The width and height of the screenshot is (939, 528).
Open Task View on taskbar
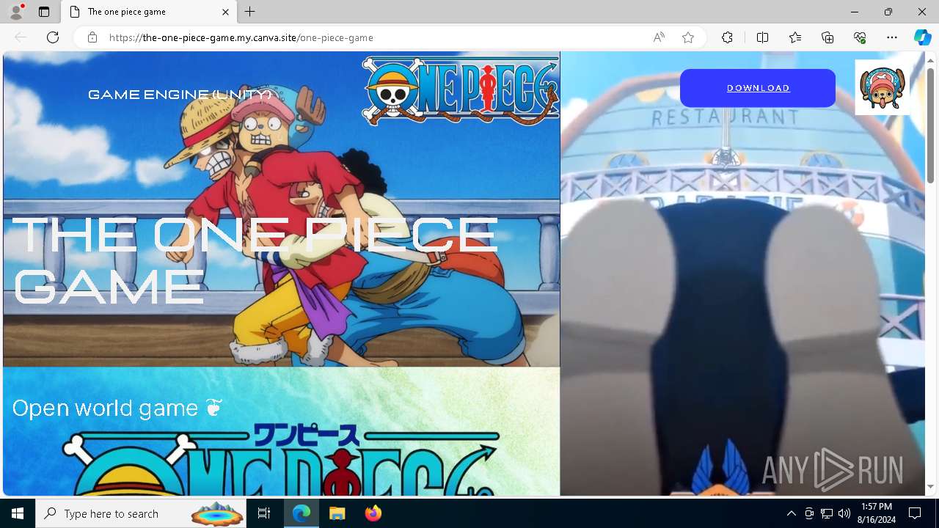264,513
